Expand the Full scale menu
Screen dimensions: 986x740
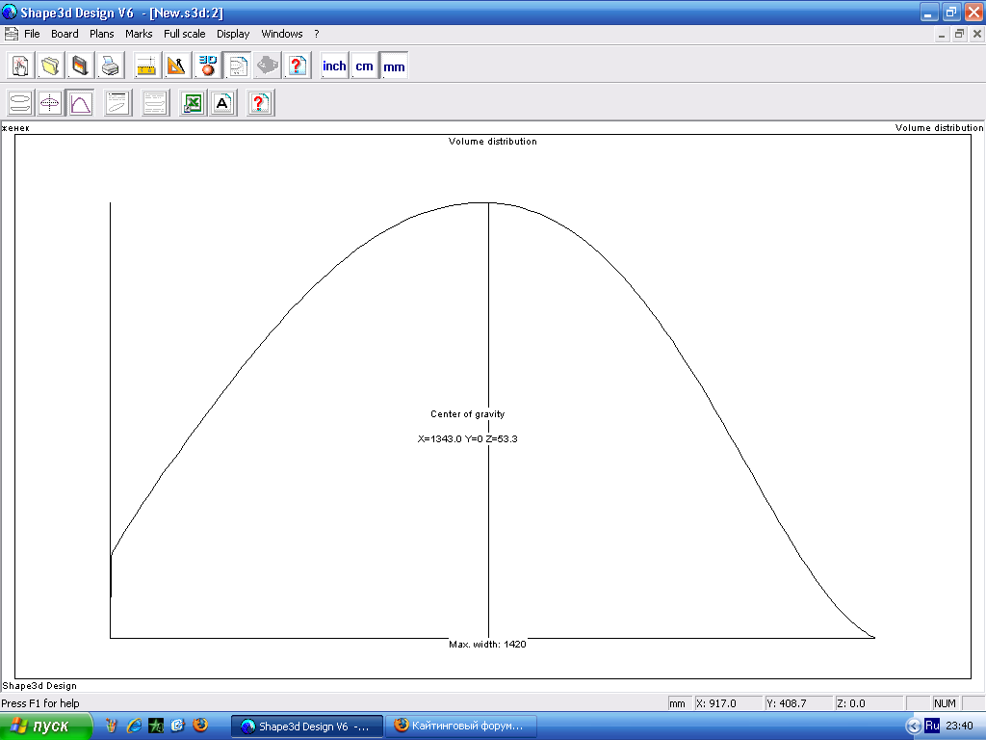coord(185,34)
